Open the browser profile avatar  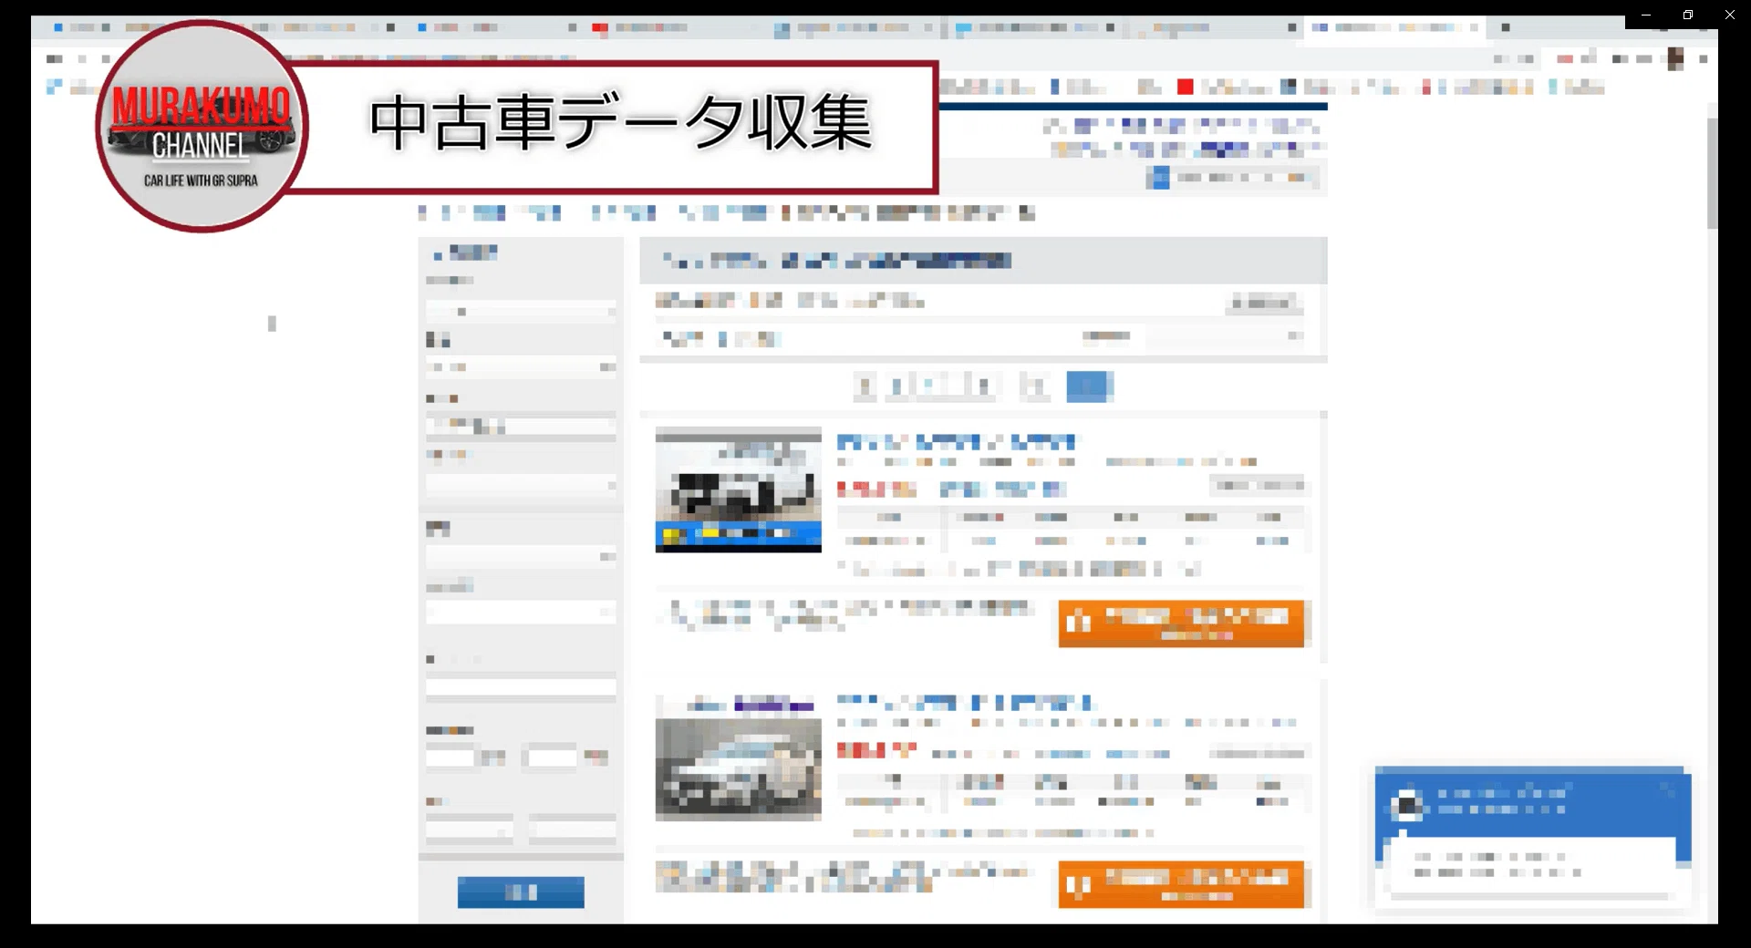pyautogui.click(x=1675, y=59)
